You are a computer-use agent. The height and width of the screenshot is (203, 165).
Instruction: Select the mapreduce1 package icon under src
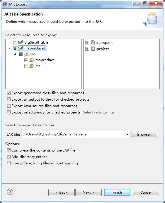(32, 60)
